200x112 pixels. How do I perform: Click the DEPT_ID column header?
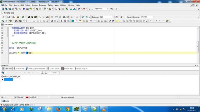coord(8,77)
